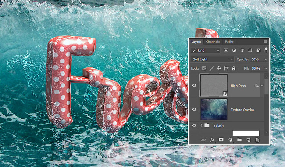
Task: Select the Layers tab
Action: (196, 42)
